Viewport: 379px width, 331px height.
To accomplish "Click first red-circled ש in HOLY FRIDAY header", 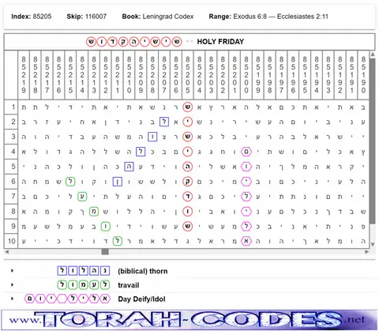I will click(x=177, y=42).
